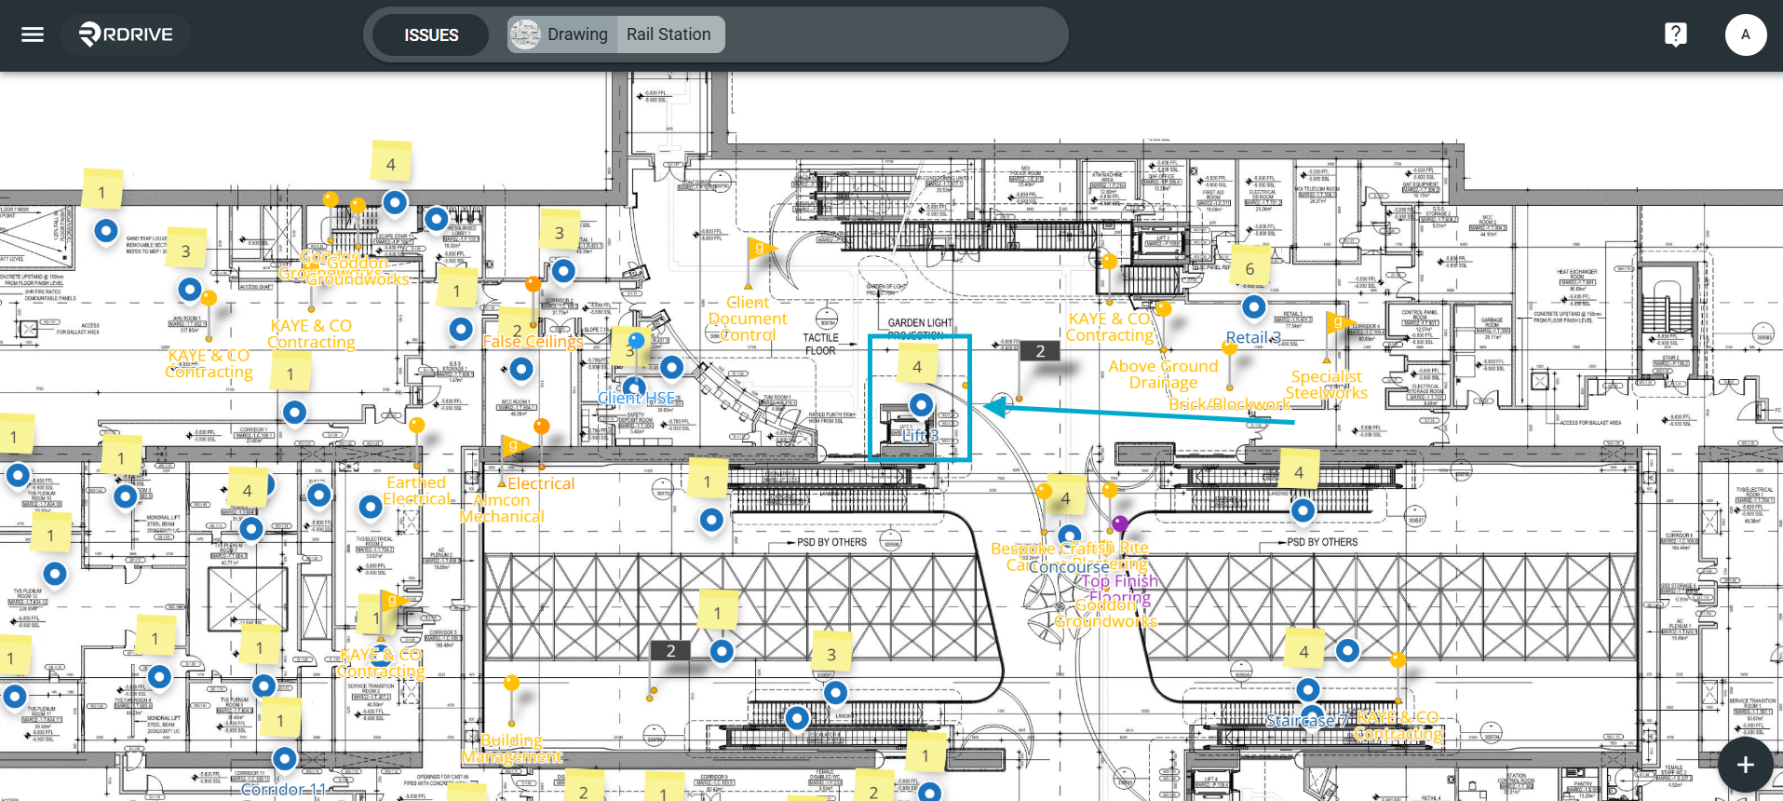Select the purple issue pin

coord(1120,524)
